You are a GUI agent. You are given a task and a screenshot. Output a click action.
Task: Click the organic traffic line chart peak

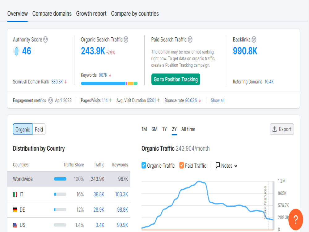pos(199,181)
